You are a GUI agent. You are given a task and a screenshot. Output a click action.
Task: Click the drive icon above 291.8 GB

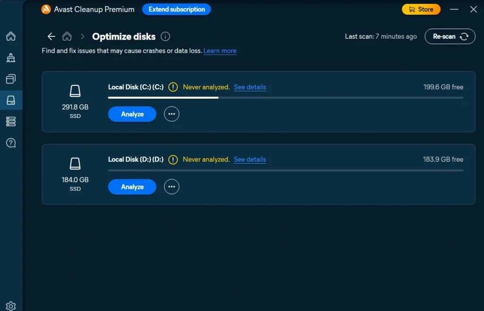75,91
